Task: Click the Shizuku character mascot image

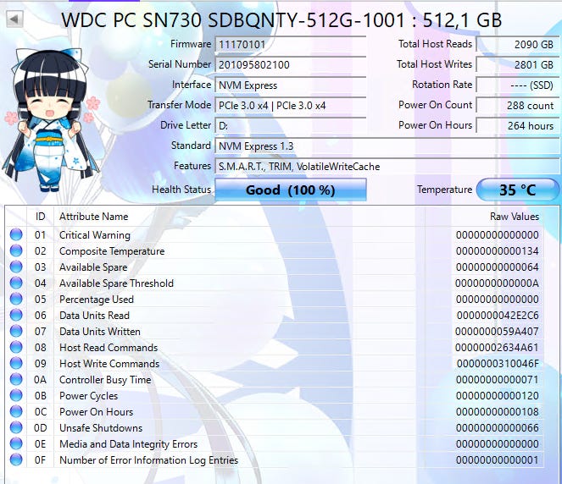Action: pyautogui.click(x=51, y=120)
